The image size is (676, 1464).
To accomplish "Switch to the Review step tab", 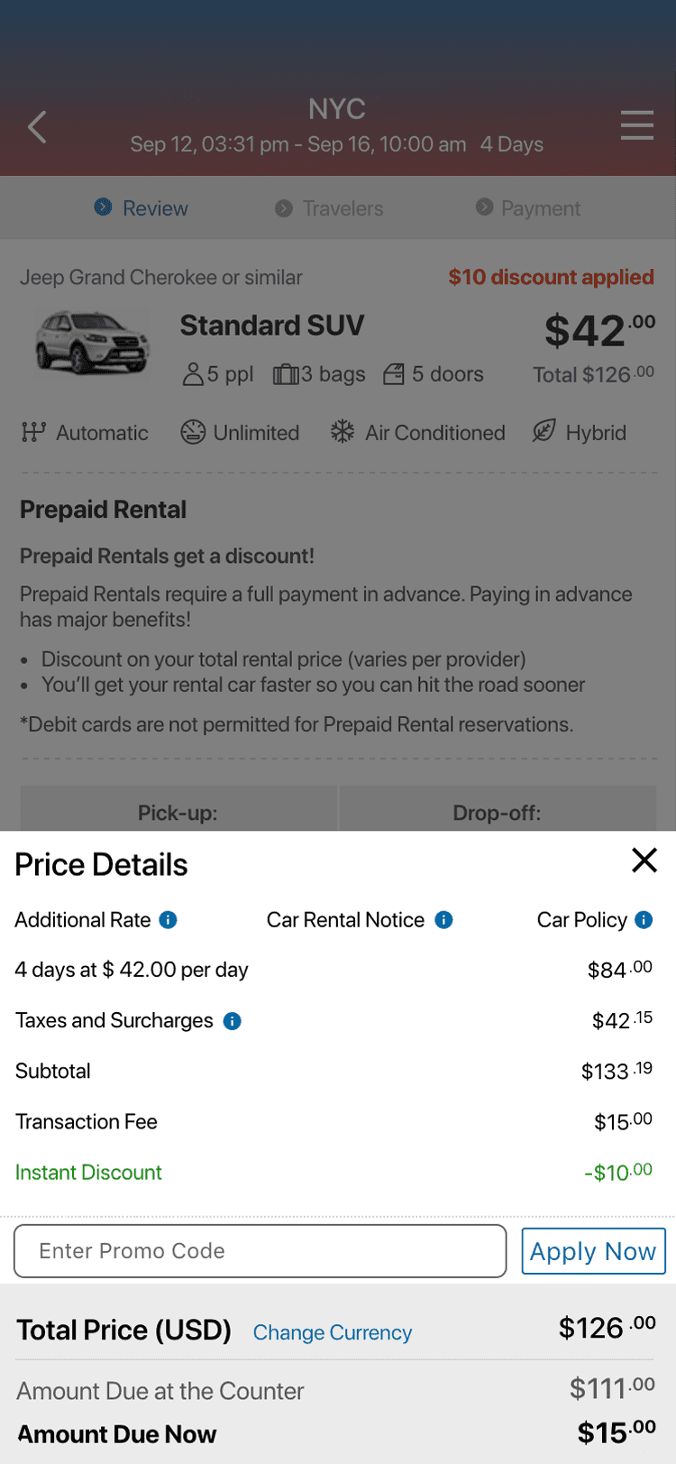I will pos(142,208).
